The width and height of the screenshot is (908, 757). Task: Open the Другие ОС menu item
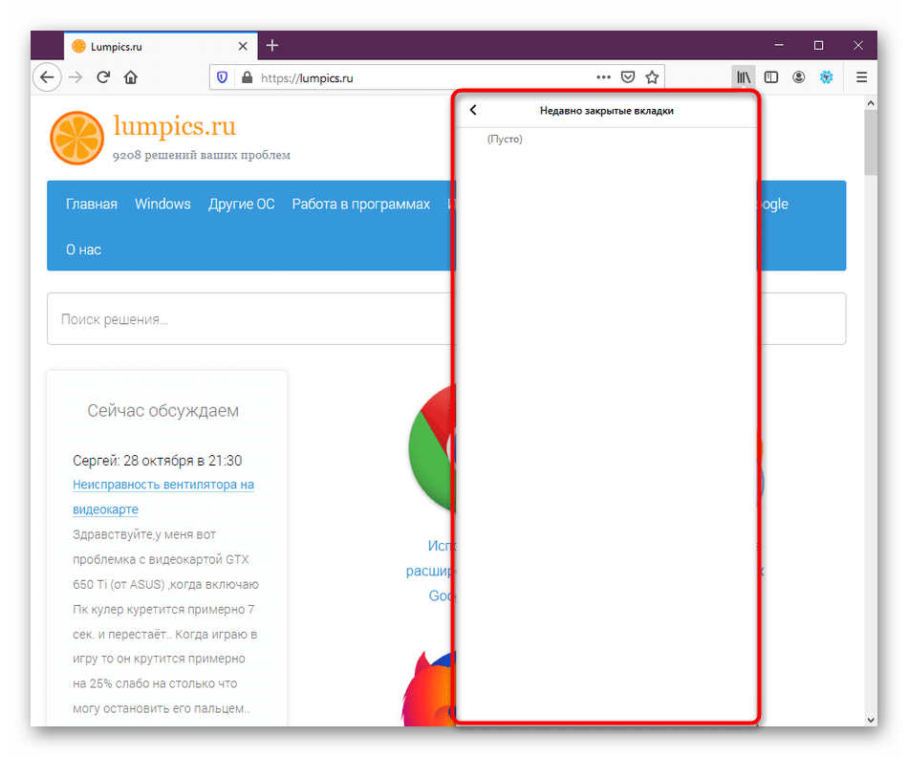click(x=242, y=204)
